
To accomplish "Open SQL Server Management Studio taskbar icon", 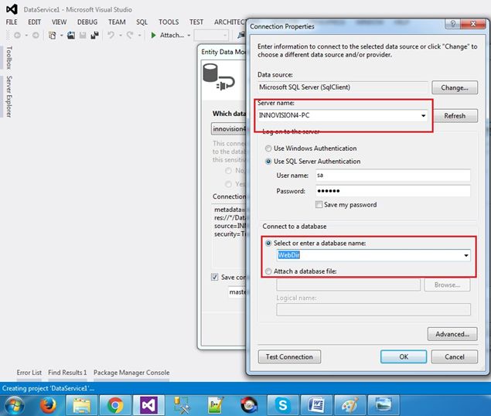I will (182, 405).
